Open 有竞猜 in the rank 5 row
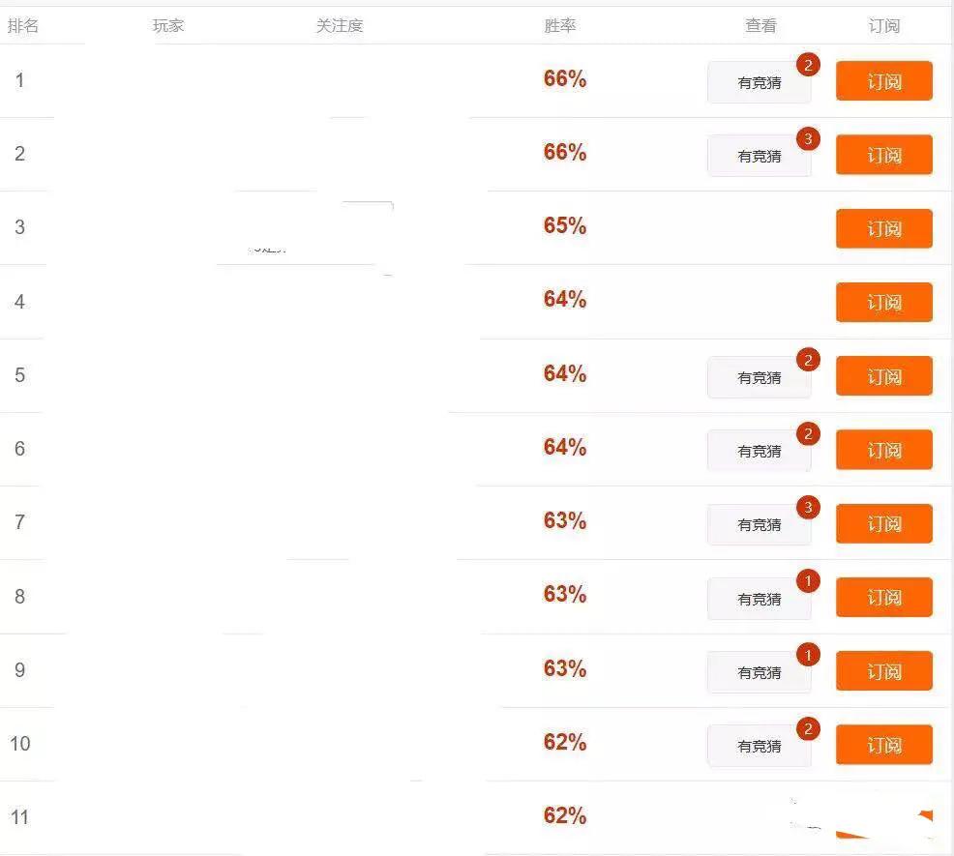The height and width of the screenshot is (856, 954). [x=759, y=378]
